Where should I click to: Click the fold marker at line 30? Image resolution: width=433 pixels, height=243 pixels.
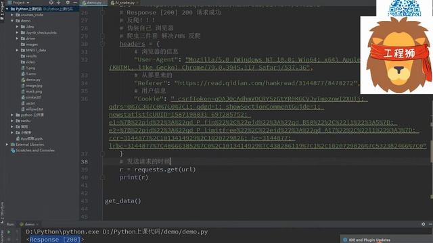(x=102, y=44)
